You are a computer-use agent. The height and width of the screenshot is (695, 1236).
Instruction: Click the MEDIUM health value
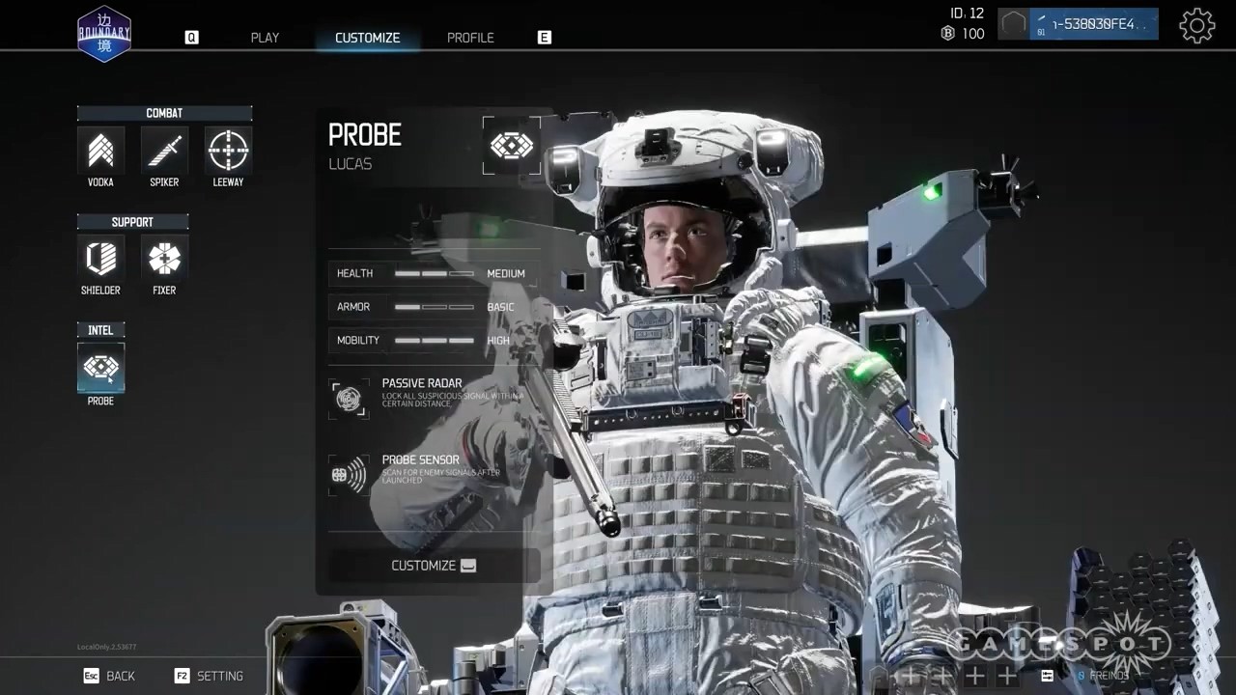pyautogui.click(x=506, y=274)
